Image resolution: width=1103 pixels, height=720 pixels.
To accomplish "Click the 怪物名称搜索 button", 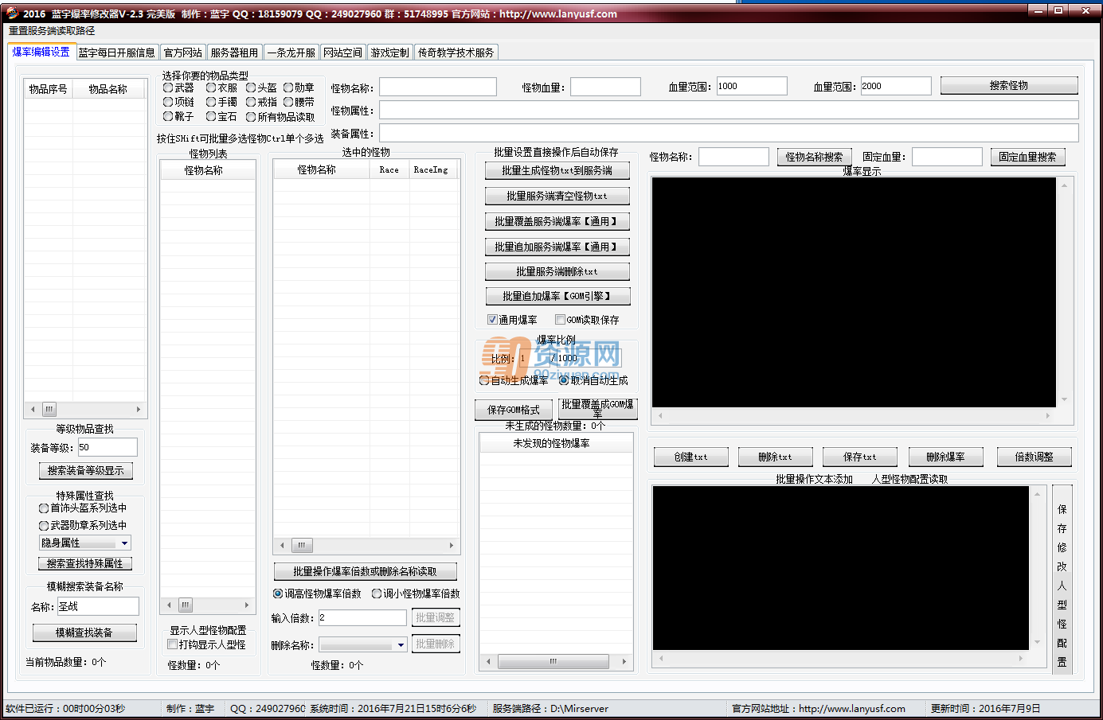I will pyautogui.click(x=814, y=157).
